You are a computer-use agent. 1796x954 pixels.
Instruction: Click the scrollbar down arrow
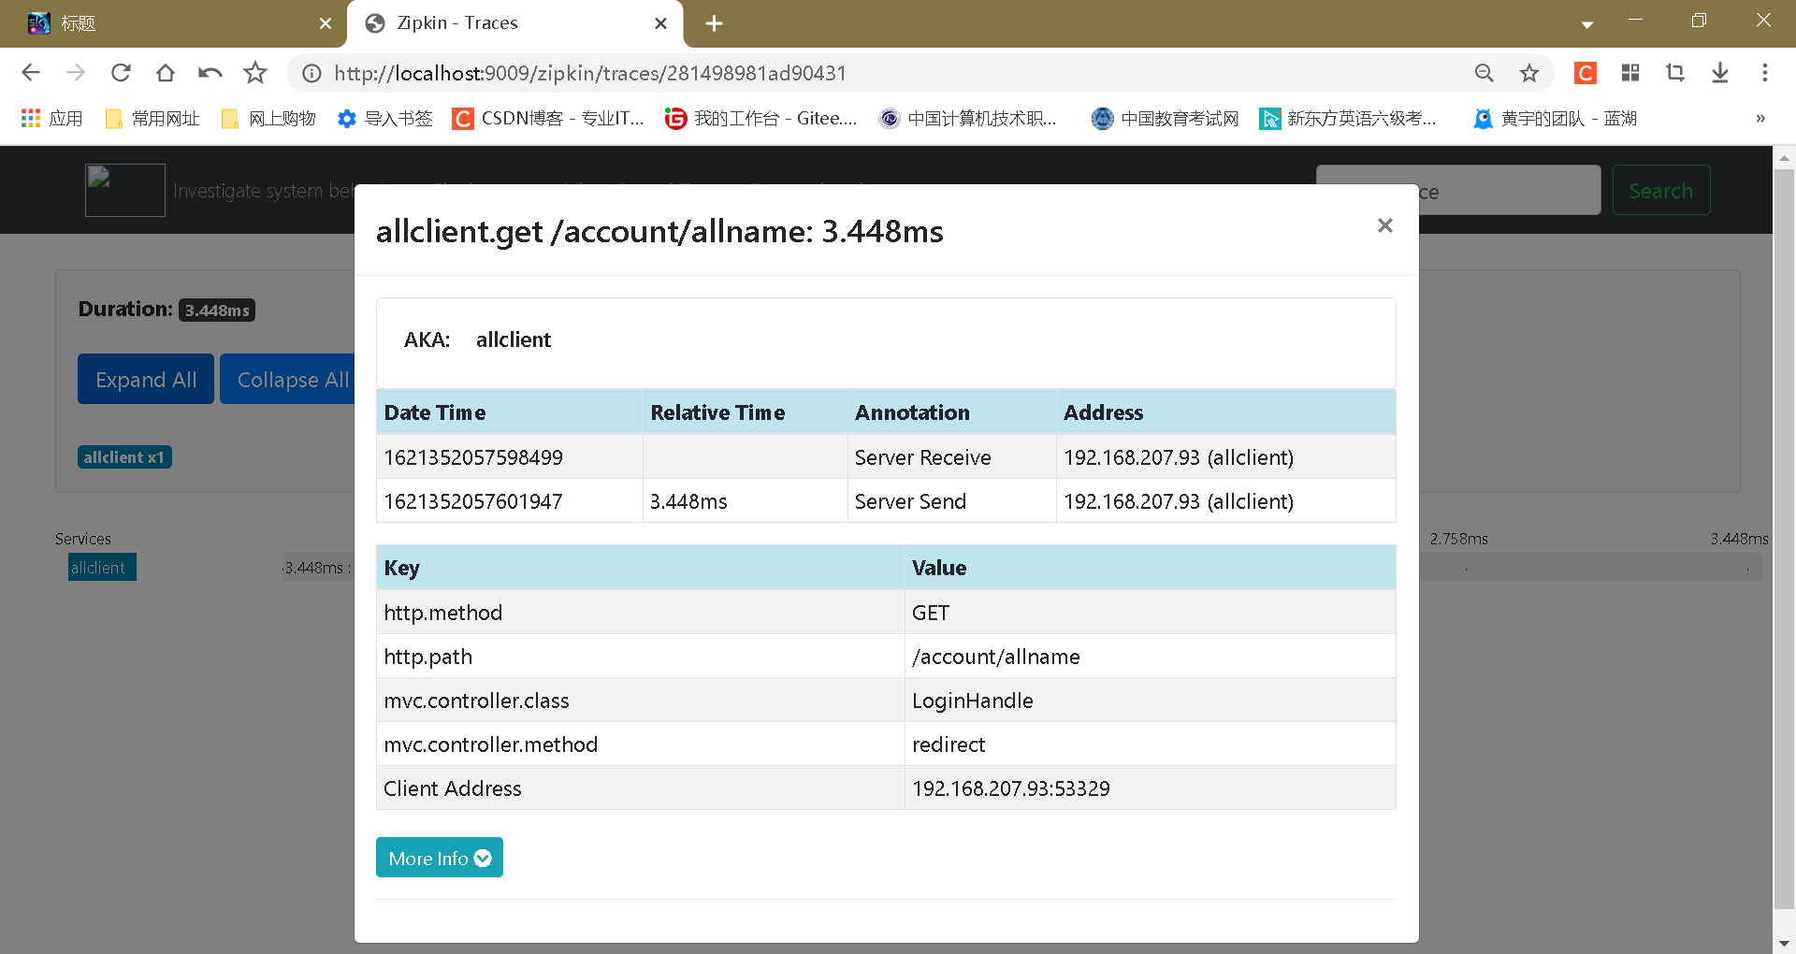coord(1784,943)
